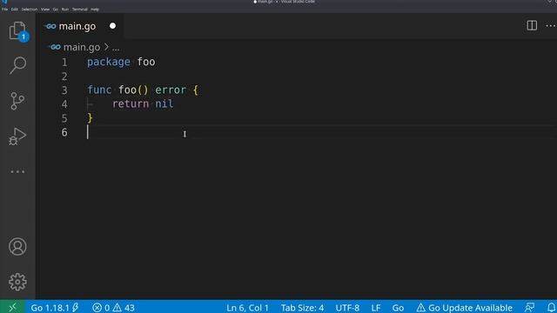Screen dimensions: 557x313
Task: Click the errors count icon in status bar
Action: pyautogui.click(x=97, y=308)
